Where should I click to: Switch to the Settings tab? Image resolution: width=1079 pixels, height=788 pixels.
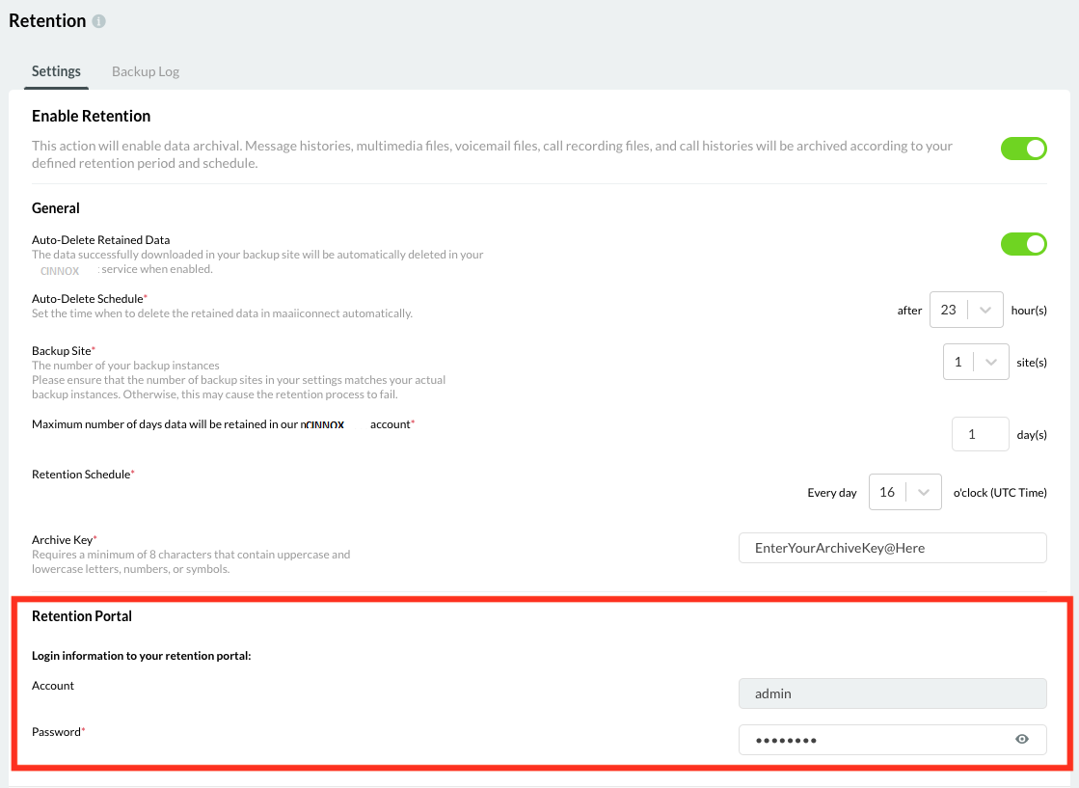tap(57, 71)
